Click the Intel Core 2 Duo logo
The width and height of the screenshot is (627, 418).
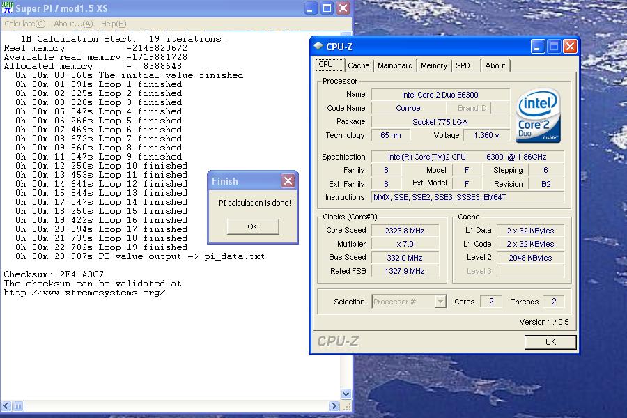pos(539,115)
